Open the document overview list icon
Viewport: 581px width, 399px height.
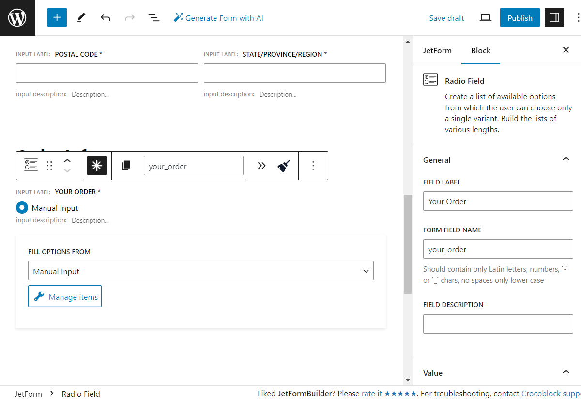click(x=153, y=17)
